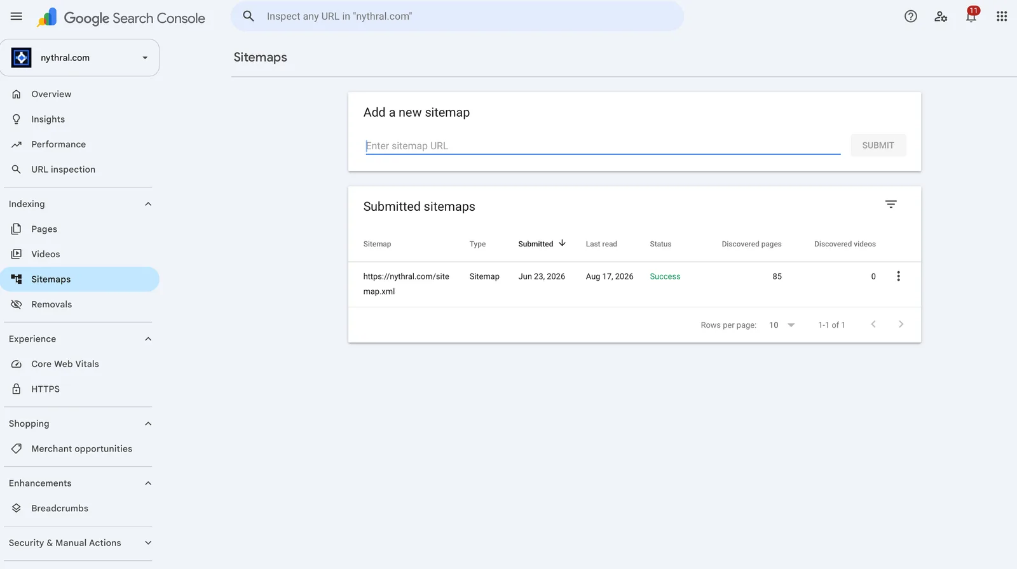Click the Breadcrumbs layers icon
This screenshot has height=569, width=1017.
click(17, 509)
